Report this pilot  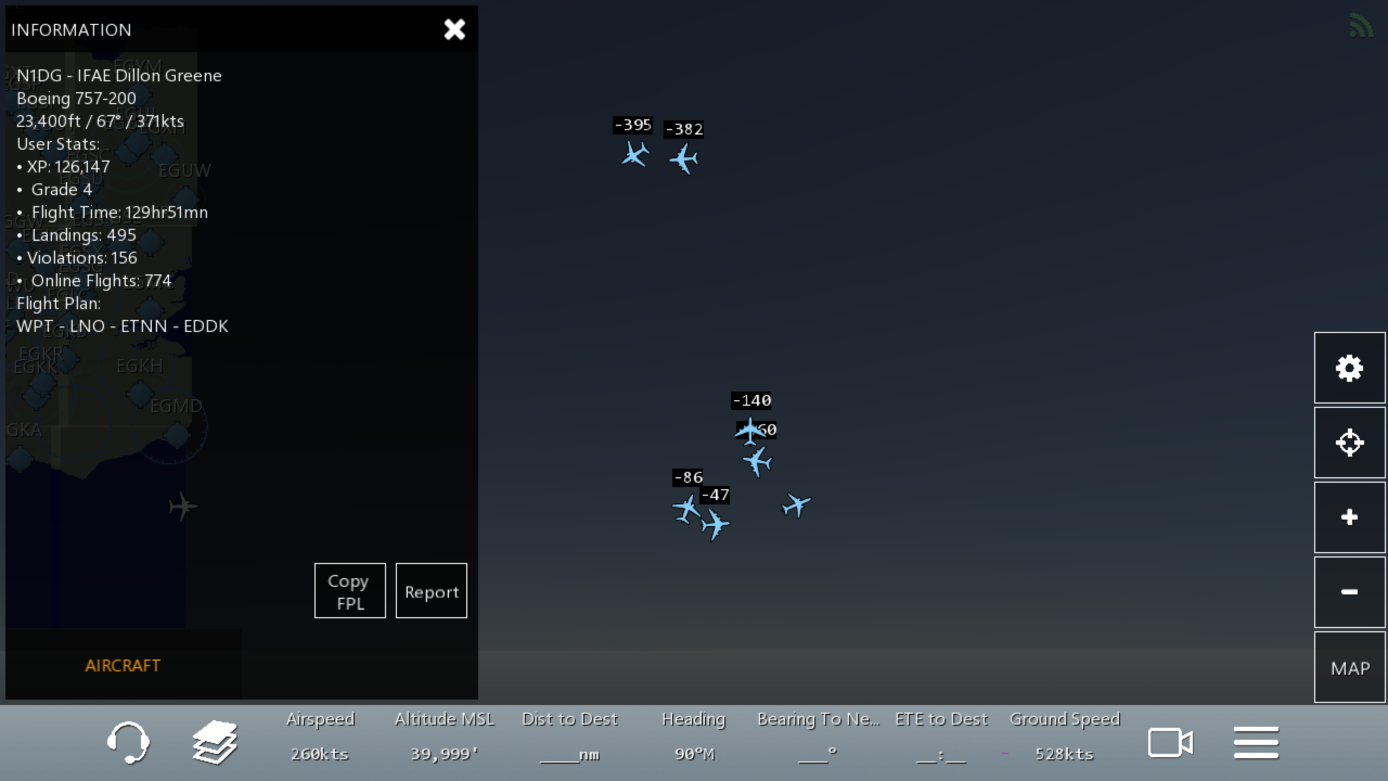[431, 591]
